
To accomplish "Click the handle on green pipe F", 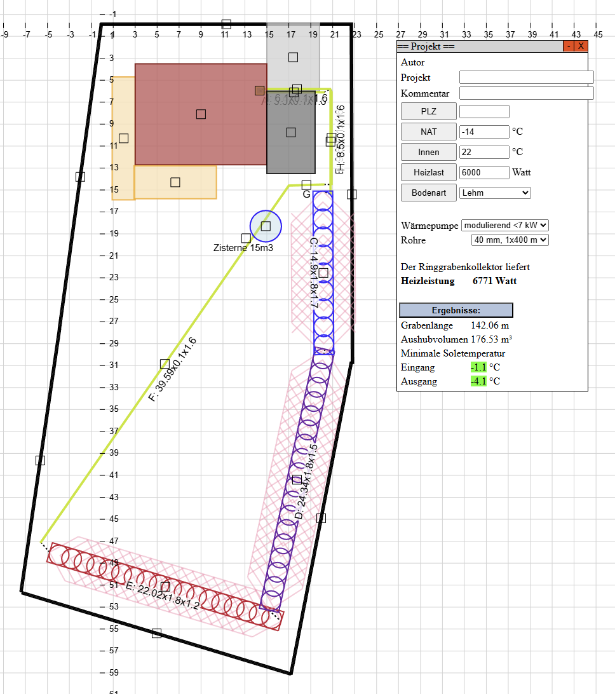I will [x=165, y=364].
